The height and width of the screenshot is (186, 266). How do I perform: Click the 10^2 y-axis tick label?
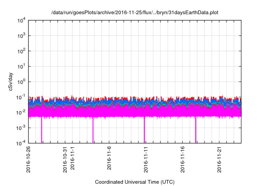coord(22,51)
